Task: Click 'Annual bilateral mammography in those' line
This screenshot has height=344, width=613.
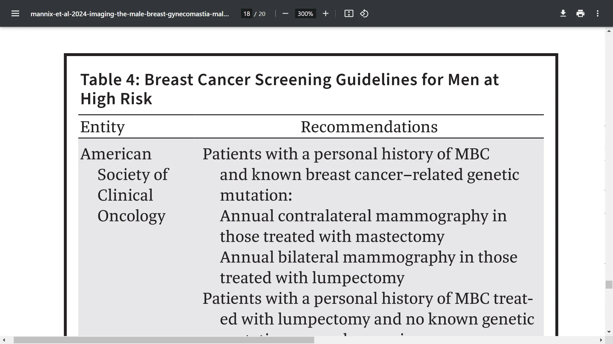Action: coord(369,257)
